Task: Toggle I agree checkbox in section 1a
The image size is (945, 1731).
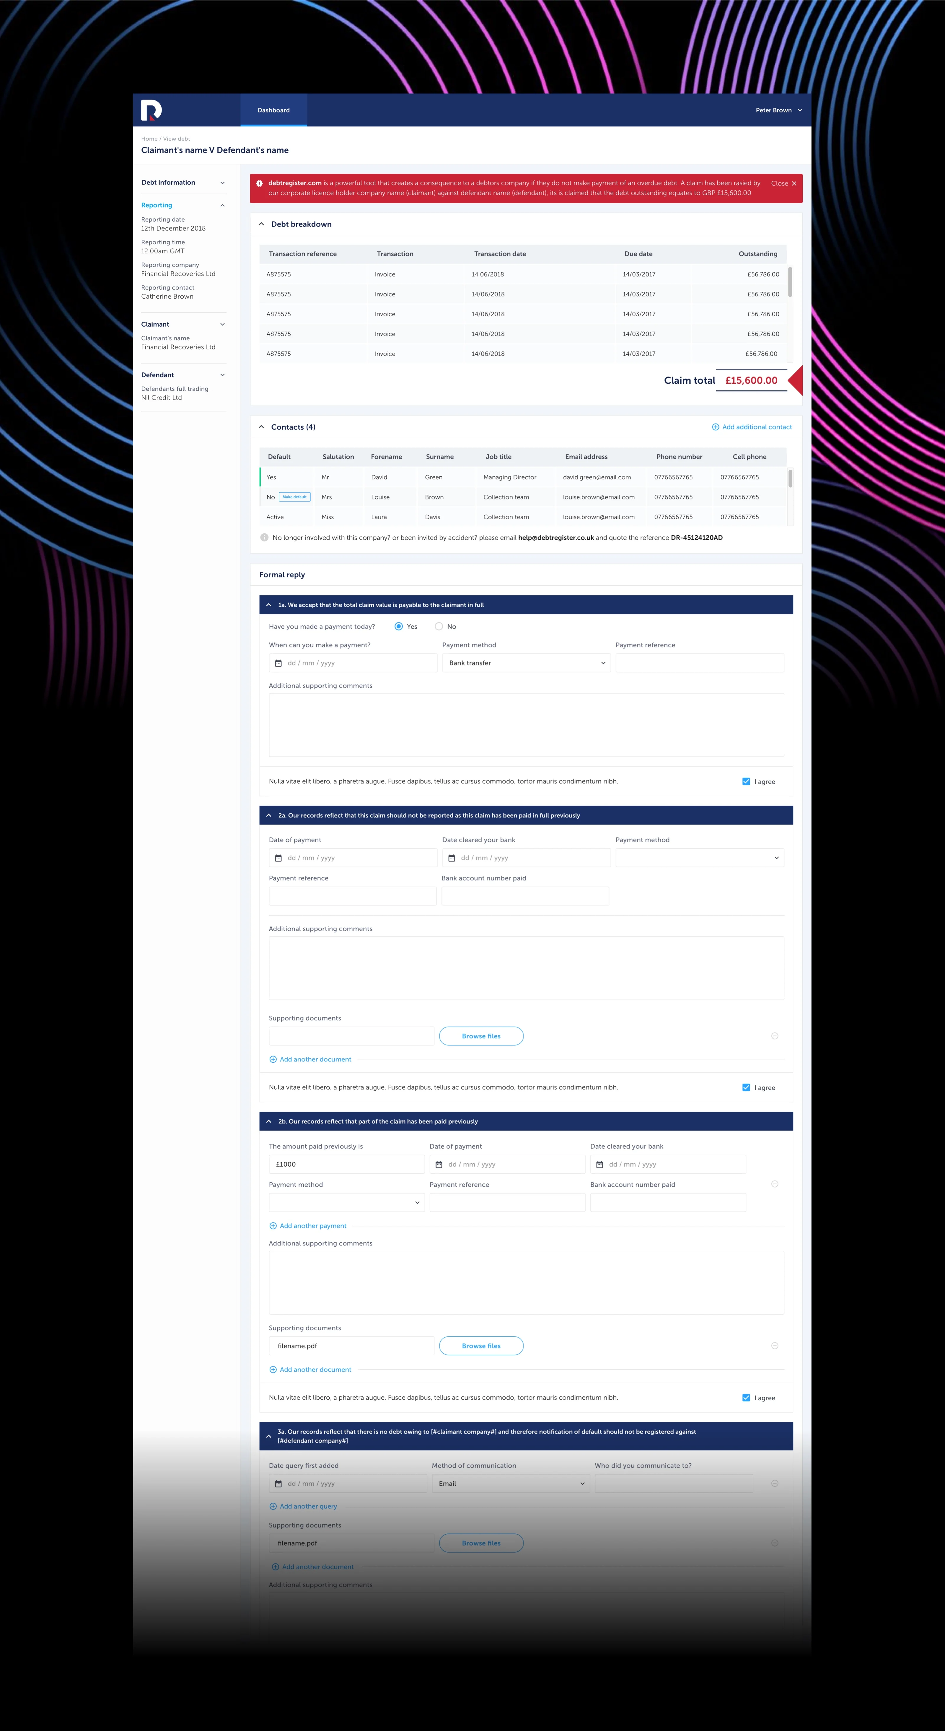Action: pyautogui.click(x=746, y=781)
